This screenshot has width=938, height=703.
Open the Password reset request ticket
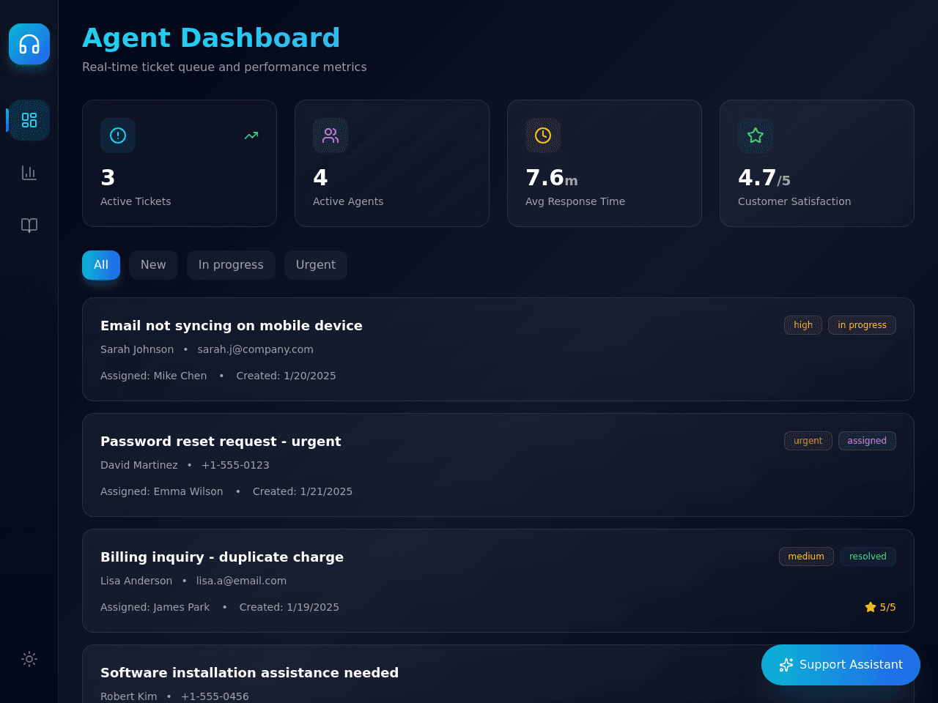tap(498, 465)
